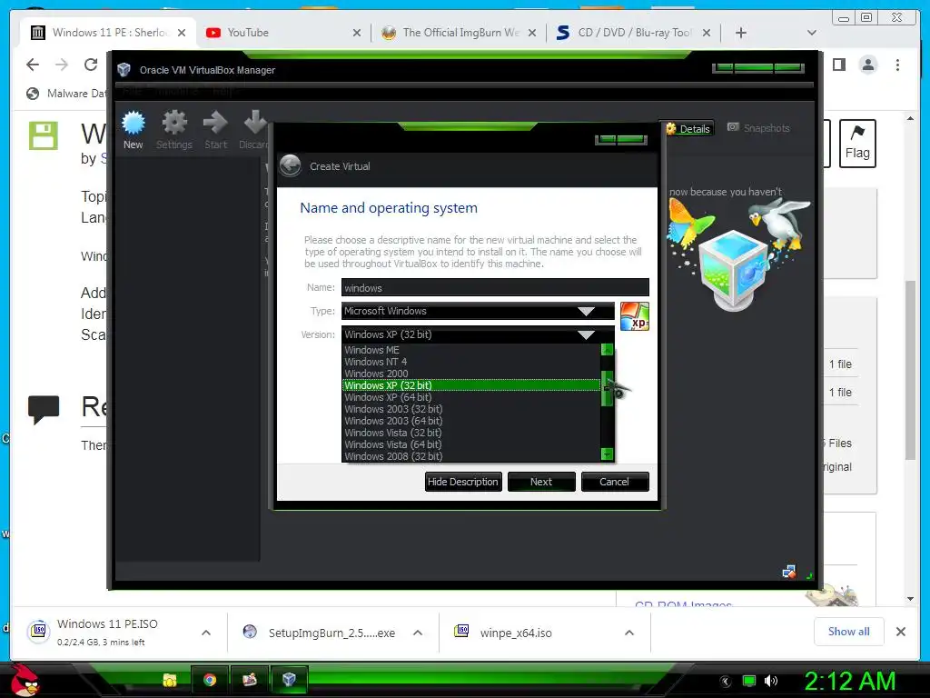Screen dimensions: 930x698
Task: Select Windows 2000 from version list
Action: pyautogui.click(x=471, y=374)
